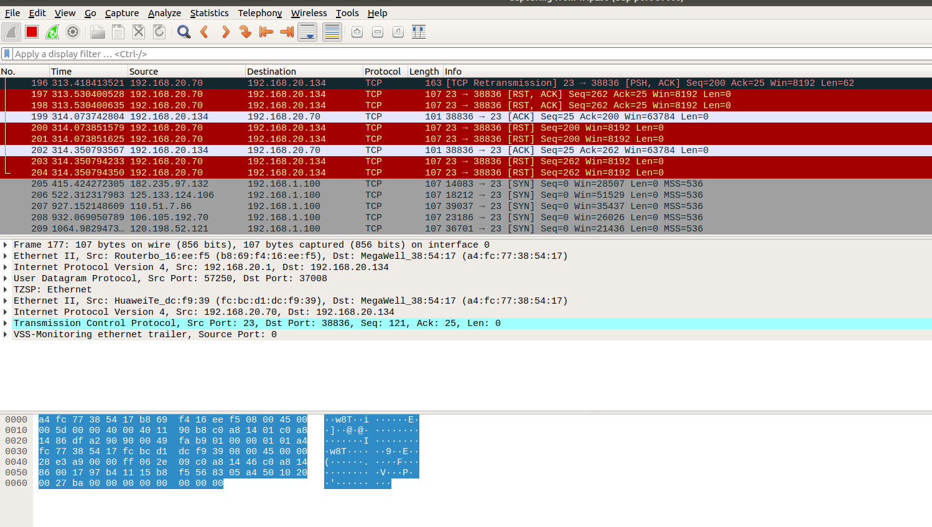Click into the display filter field
The image size is (932, 527).
(436, 54)
